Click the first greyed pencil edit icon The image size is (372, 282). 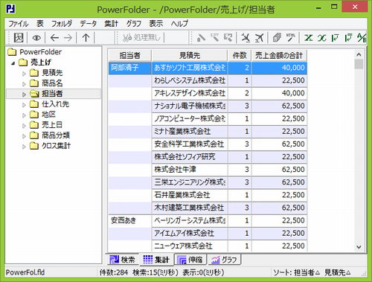[201, 38]
